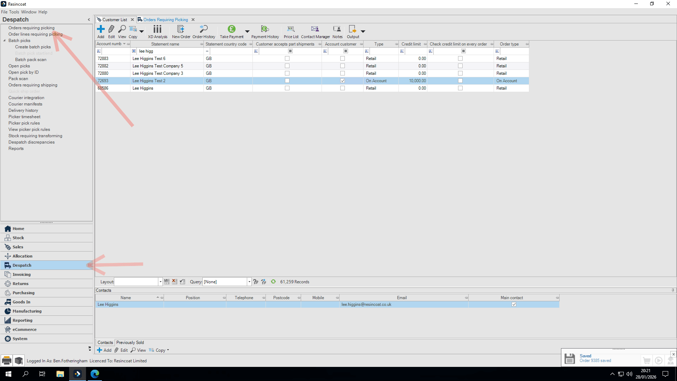
Task: Switch to the Orders Requiring Picking tab
Action: pyautogui.click(x=166, y=20)
